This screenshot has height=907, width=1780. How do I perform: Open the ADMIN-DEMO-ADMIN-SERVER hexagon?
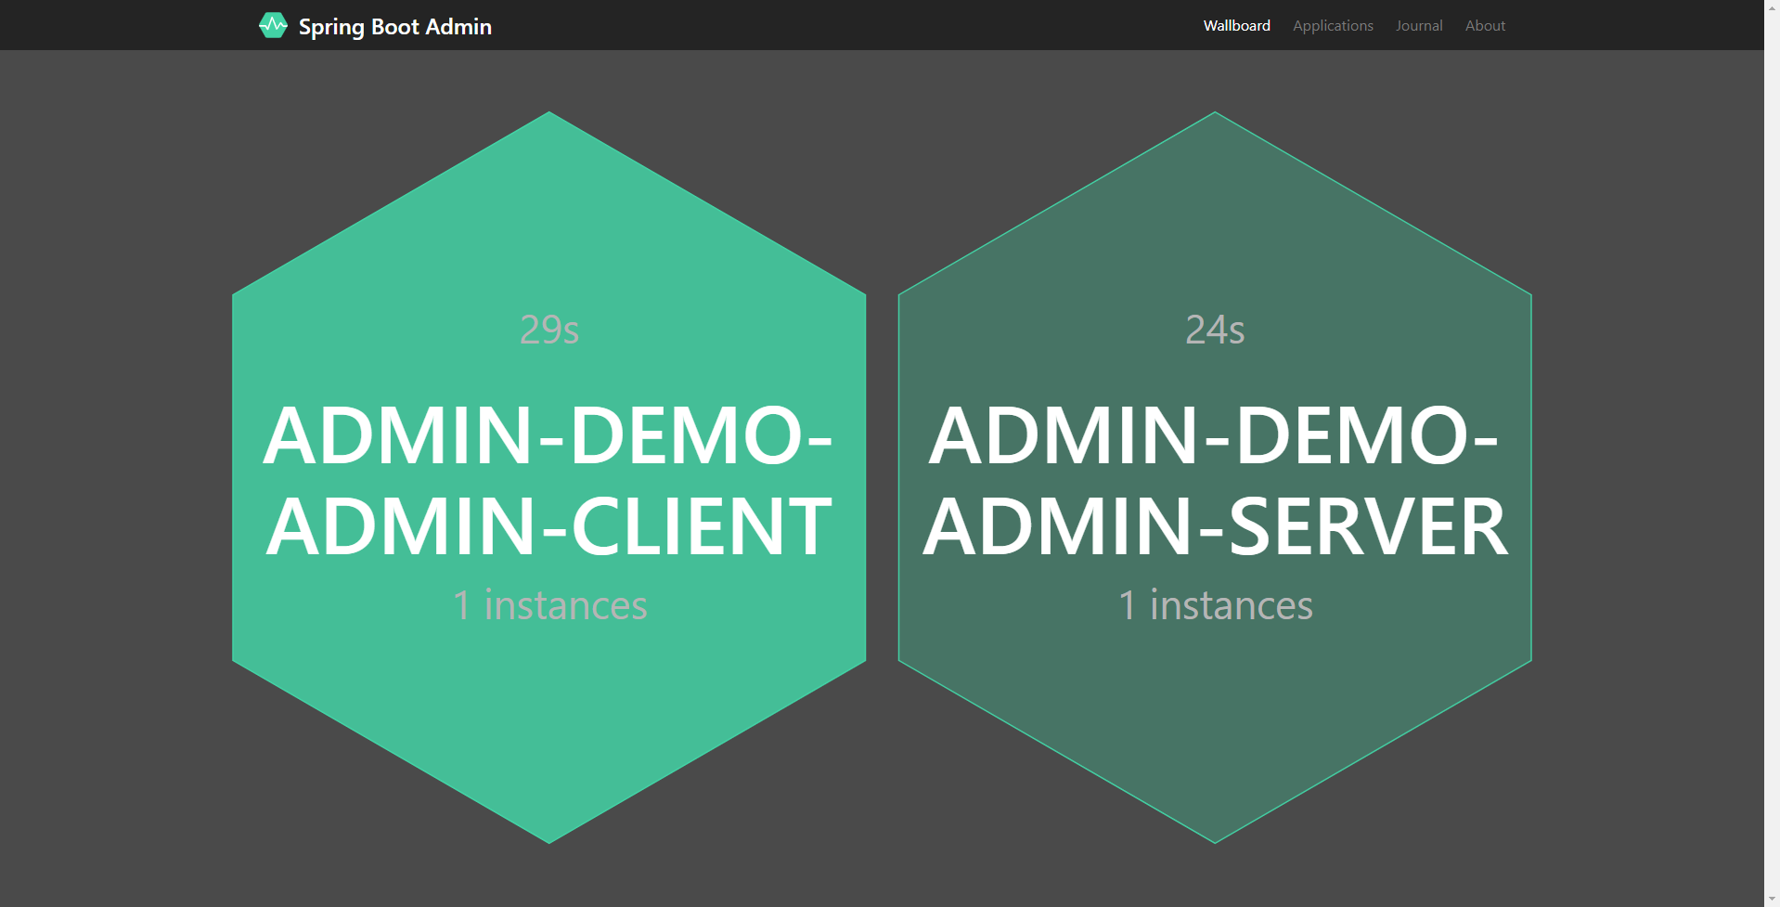point(1215,477)
